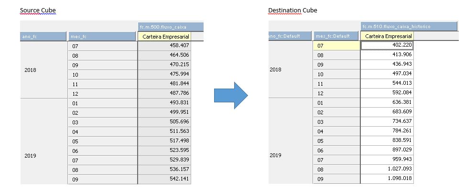Image resolution: width=465 pixels, height=190 pixels.
Task: Select the 542.141 value in source cube
Action: [x=164, y=179]
